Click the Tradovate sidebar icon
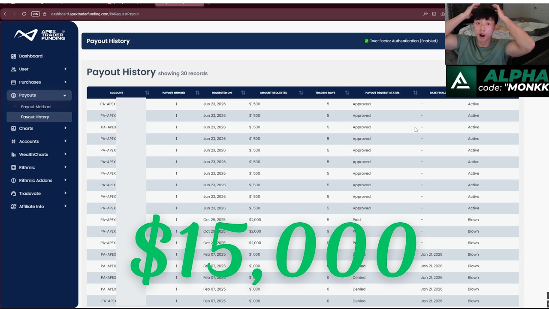The image size is (549, 309). click(x=13, y=194)
